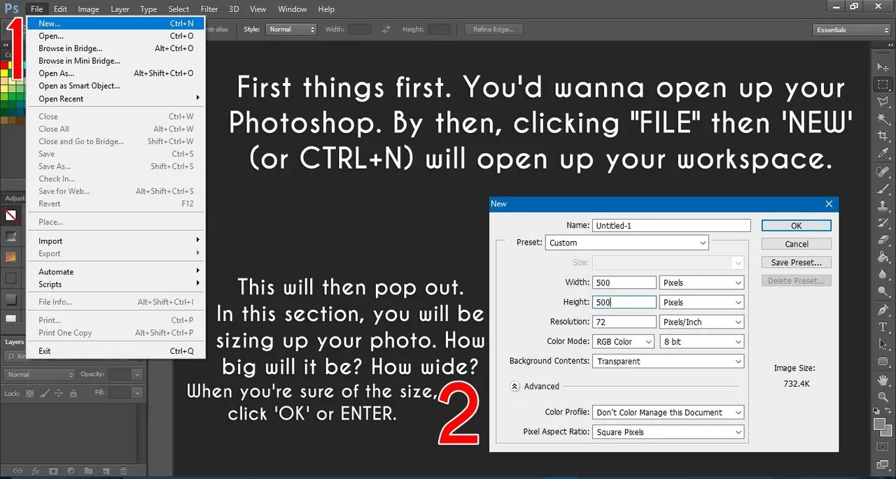Select the Pen tool
This screenshot has height=479, width=896.
pos(883,310)
